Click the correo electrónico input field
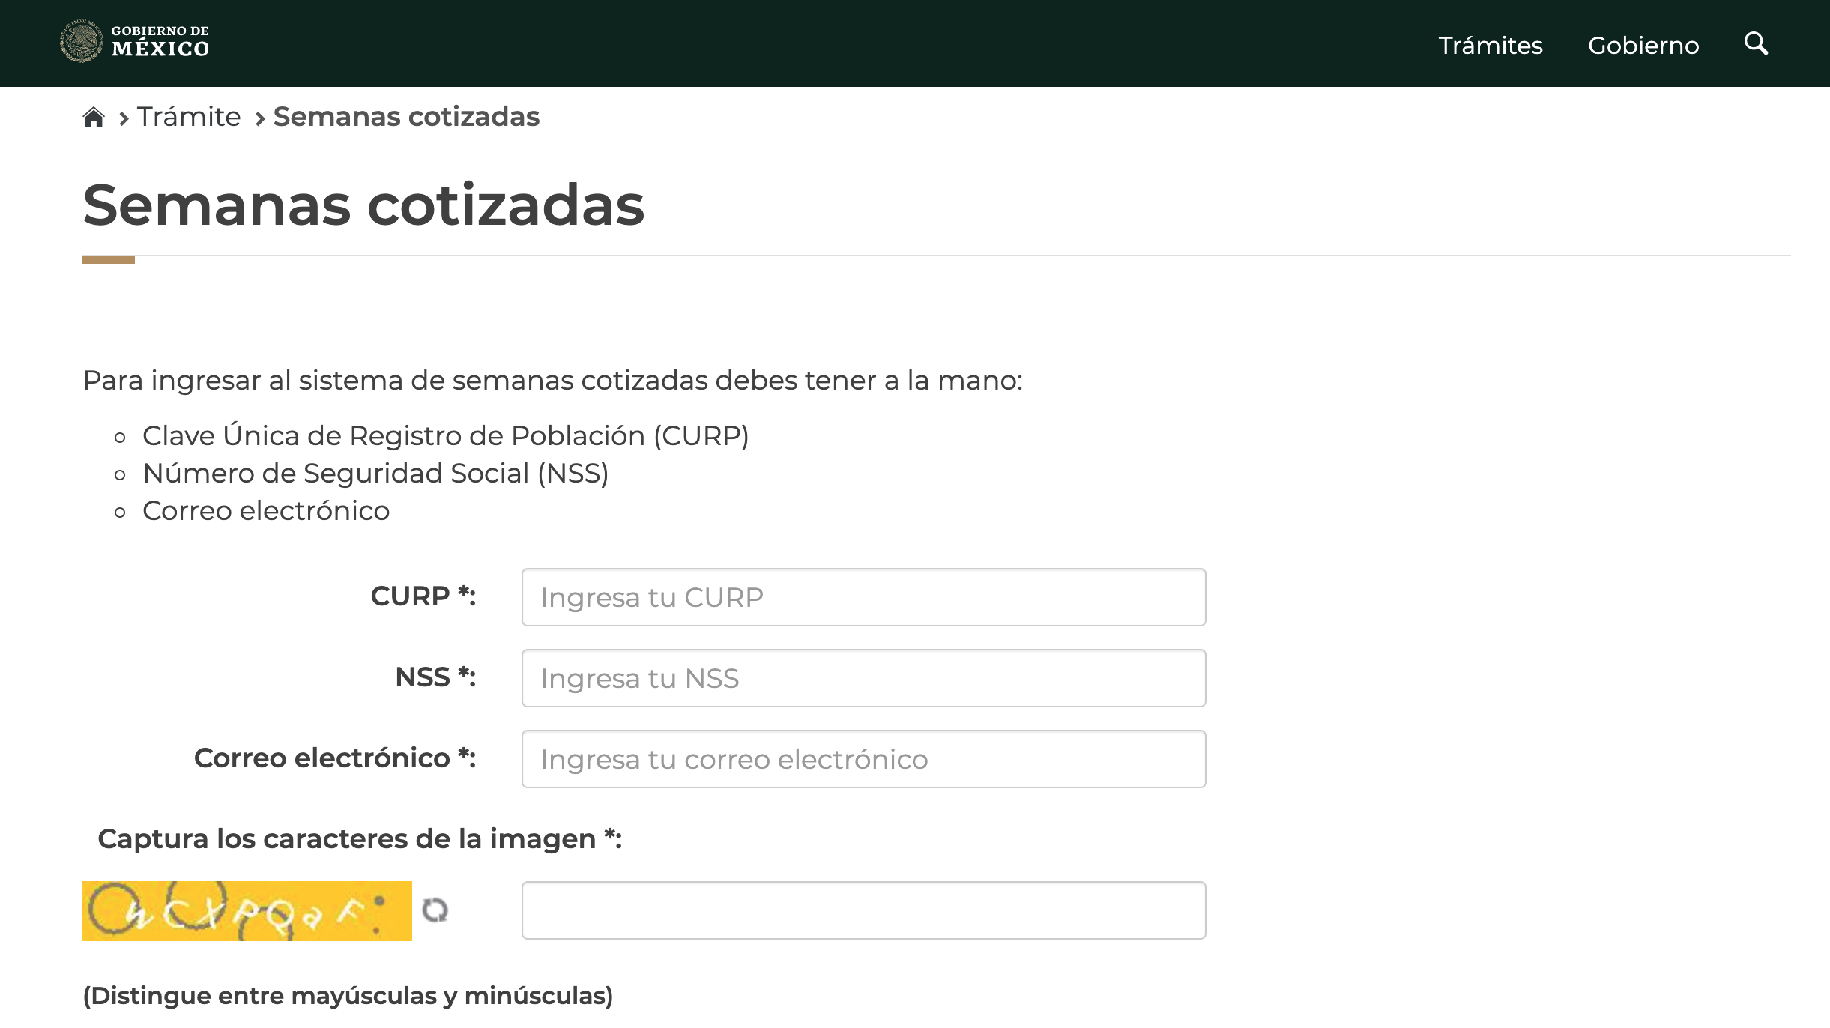Image resolution: width=1830 pixels, height=1028 pixels. point(862,758)
